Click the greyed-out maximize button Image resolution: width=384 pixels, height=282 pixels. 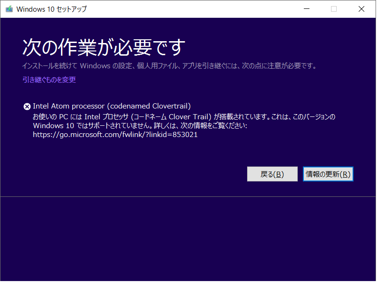click(x=334, y=9)
